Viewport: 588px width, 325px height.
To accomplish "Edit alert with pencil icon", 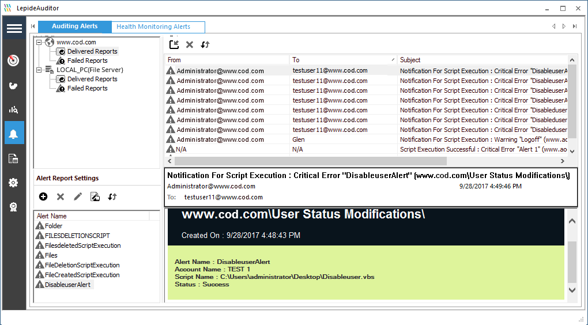I will (78, 196).
